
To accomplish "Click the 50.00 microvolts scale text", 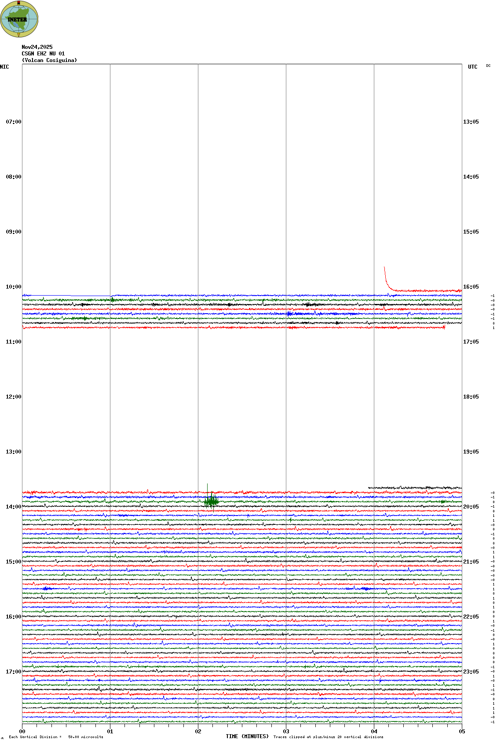I will 85,737.
